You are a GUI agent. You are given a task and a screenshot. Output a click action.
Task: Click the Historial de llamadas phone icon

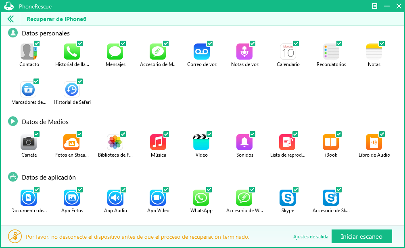tap(71, 52)
